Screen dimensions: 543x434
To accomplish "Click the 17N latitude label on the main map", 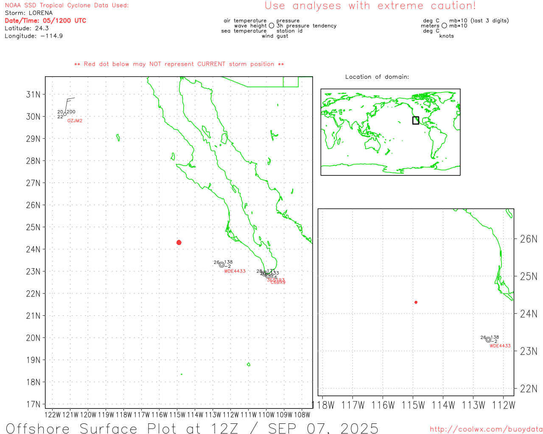I will click(x=34, y=404).
